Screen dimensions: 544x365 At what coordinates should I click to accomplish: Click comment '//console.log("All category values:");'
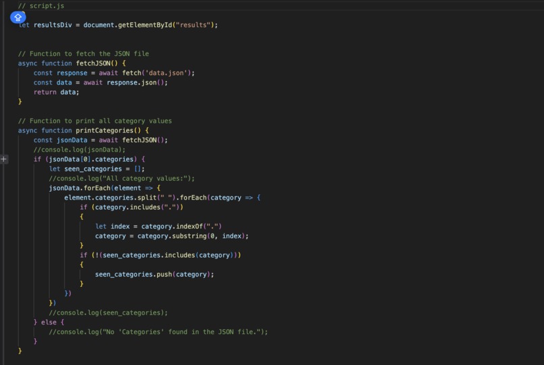121,179
